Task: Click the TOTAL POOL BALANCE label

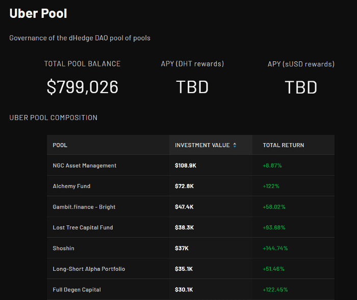Action: (82, 64)
